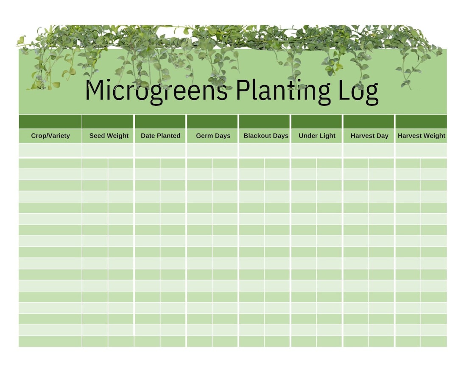Click the Date Planted header label
458x369 pixels.
160,136
